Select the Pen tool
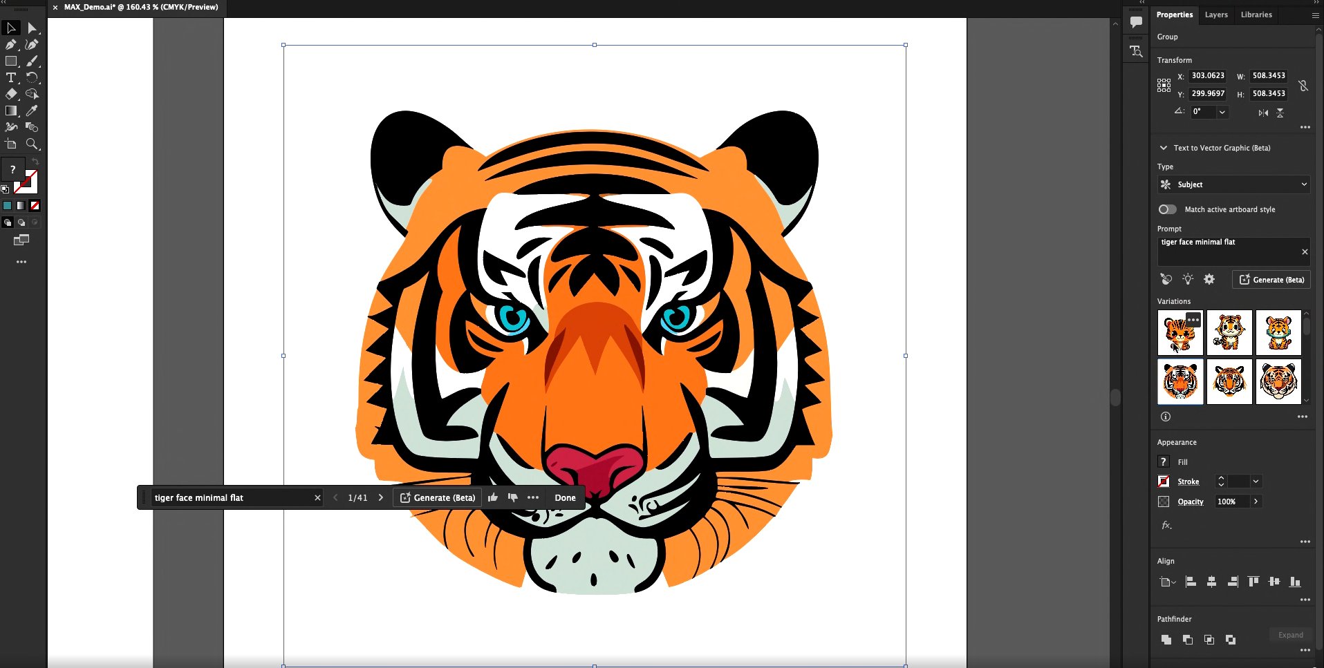 [x=11, y=44]
